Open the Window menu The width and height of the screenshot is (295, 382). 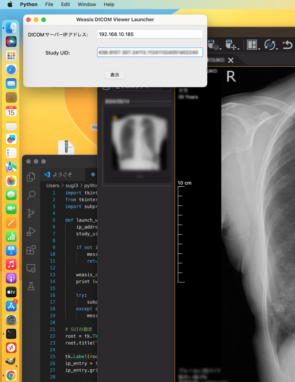click(x=87, y=4)
